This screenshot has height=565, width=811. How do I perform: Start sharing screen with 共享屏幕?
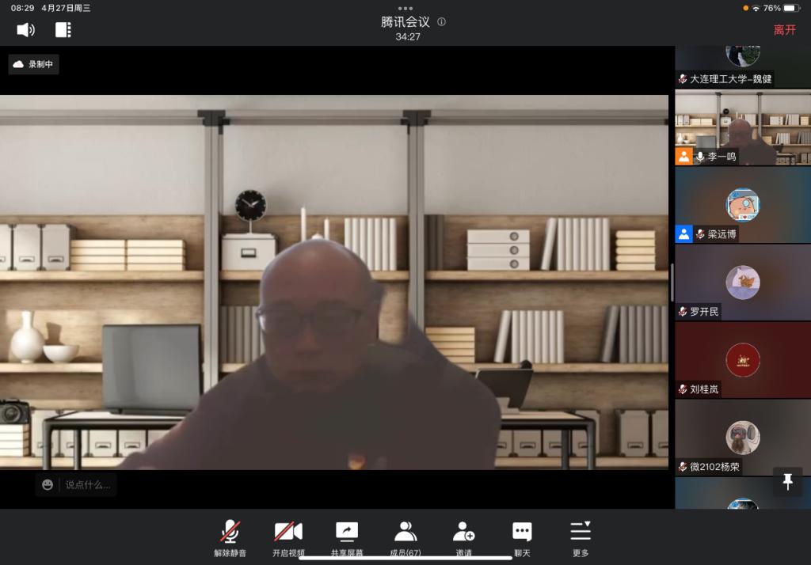click(x=346, y=538)
